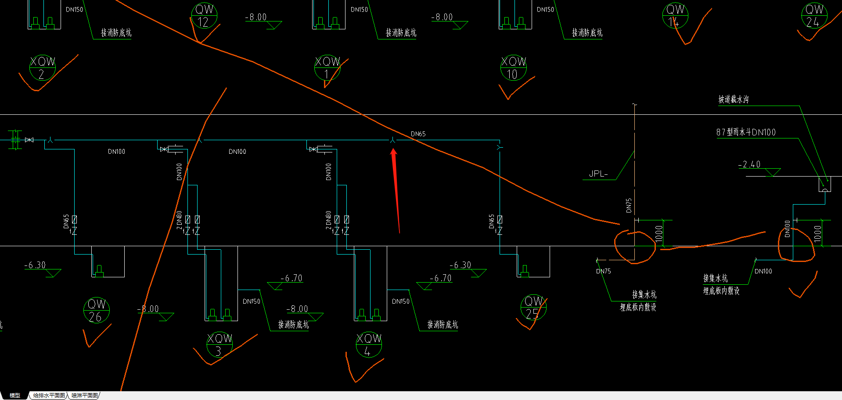Select the XQW 10 tag bubble
The image size is (842, 400).
[x=514, y=68]
